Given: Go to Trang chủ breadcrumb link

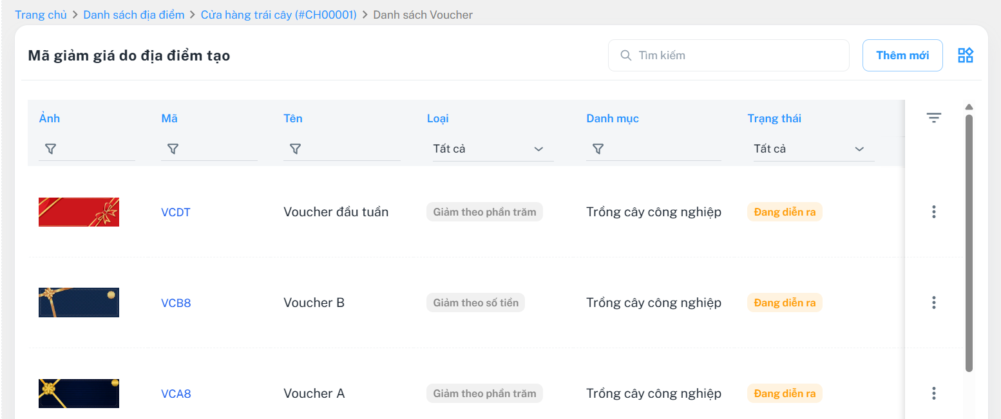Looking at the screenshot, I should point(41,15).
